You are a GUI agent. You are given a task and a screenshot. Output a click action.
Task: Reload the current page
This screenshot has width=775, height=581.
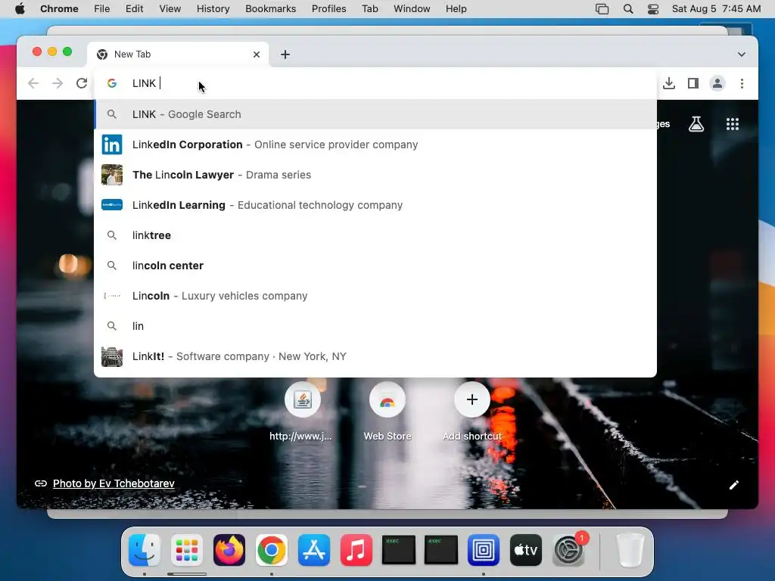click(82, 83)
